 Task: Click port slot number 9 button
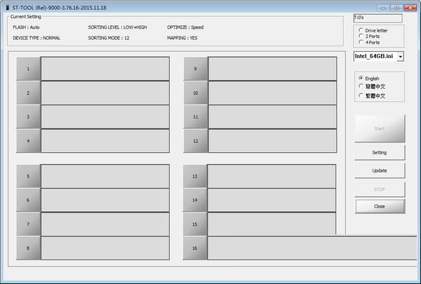point(195,69)
